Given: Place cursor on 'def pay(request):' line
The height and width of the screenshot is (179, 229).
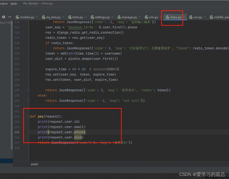Looking at the screenshot, I should pos(46,116).
